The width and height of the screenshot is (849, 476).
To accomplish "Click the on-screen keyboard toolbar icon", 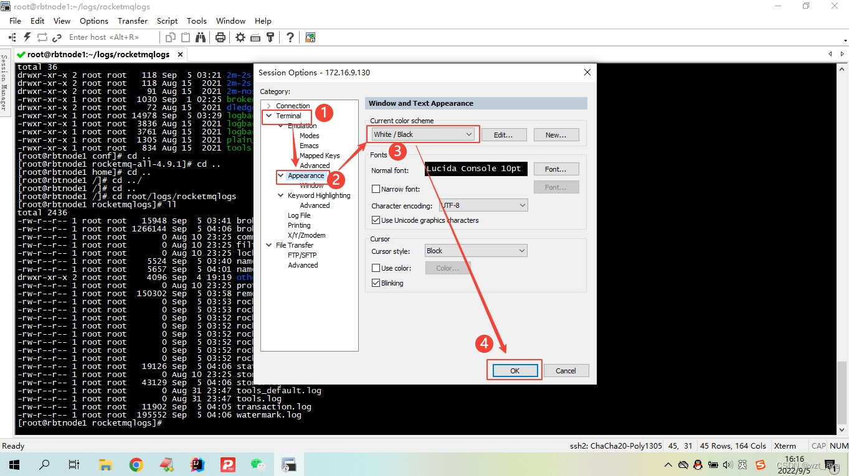I will click(255, 37).
